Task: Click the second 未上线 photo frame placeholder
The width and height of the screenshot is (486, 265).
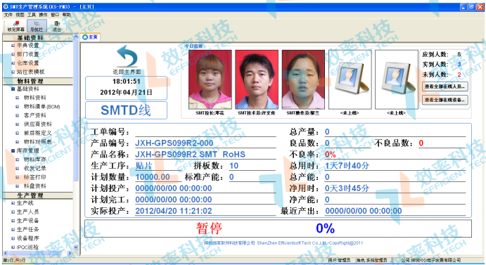Action: (x=397, y=79)
